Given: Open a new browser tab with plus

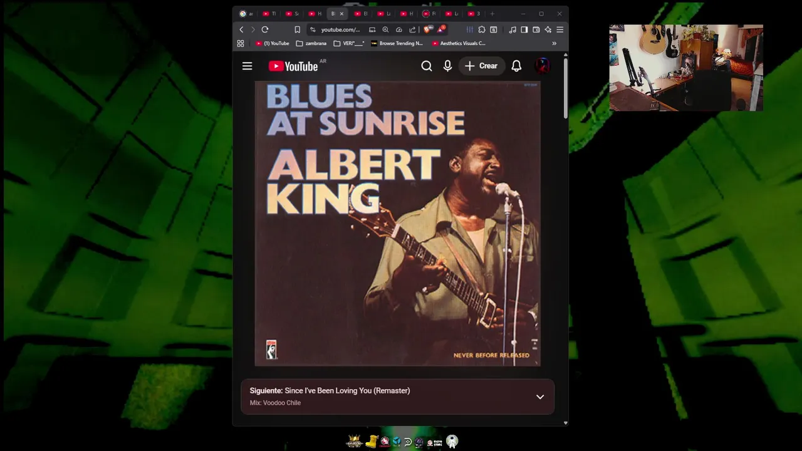Looking at the screenshot, I should point(492,14).
